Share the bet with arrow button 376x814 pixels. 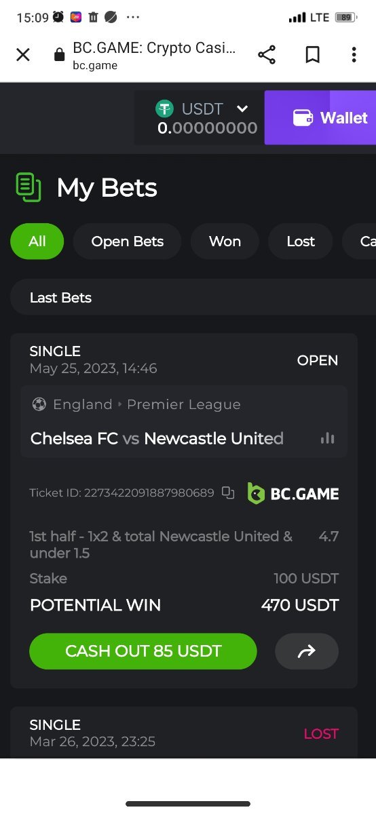click(307, 651)
